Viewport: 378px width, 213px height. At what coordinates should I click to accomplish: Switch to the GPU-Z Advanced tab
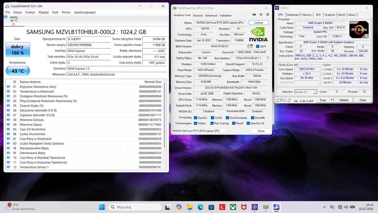tap(211, 16)
